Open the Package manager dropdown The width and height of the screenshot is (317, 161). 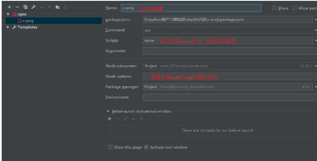coord(315,87)
